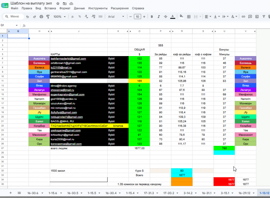The image size is (270, 198).
Task: Expand the zoom 100% dropdown
Action: 59,17
